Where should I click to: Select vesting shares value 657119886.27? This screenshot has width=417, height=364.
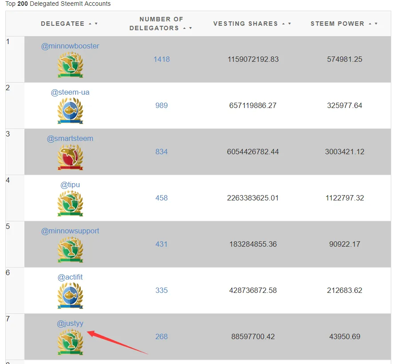(x=253, y=105)
